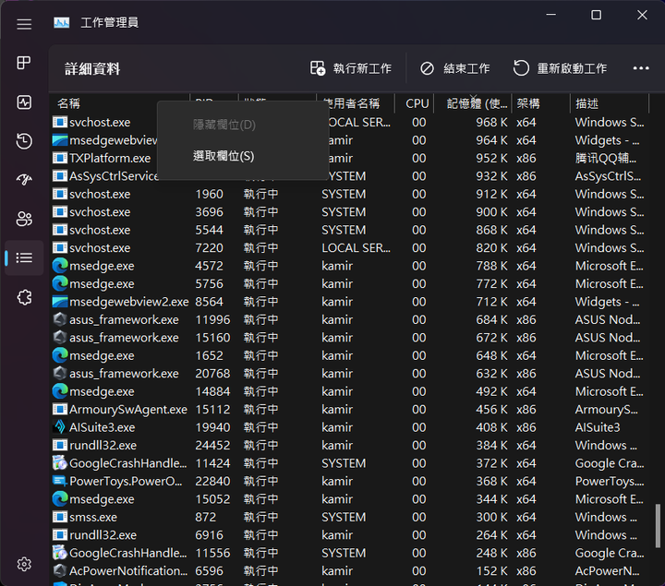Click AISuite3.exe process icon
The height and width of the screenshot is (586, 665).
pos(60,427)
